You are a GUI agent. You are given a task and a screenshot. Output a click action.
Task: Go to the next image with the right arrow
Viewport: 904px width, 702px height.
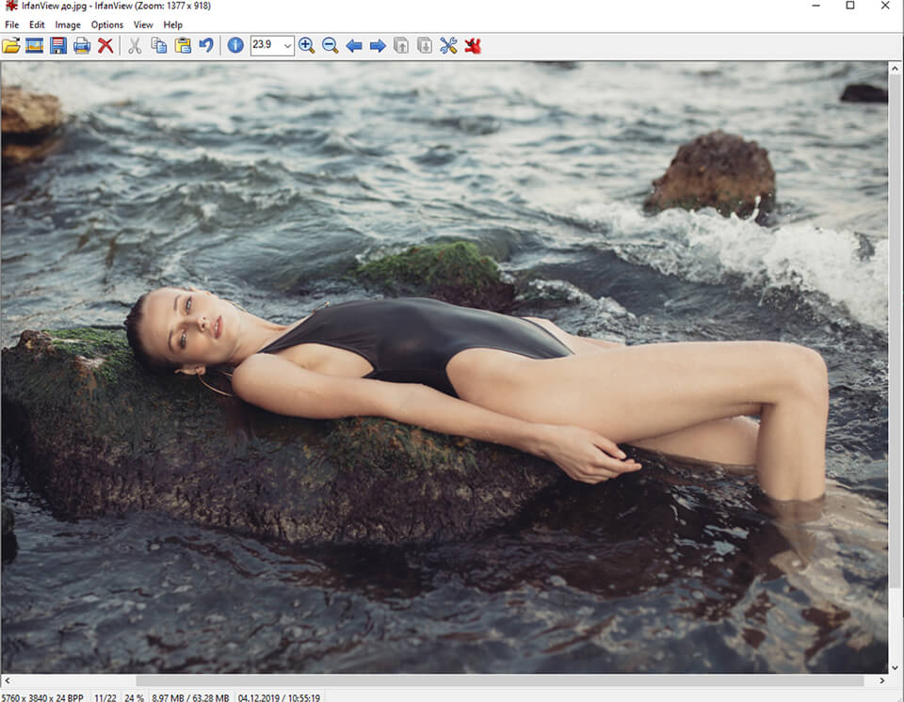pos(378,45)
